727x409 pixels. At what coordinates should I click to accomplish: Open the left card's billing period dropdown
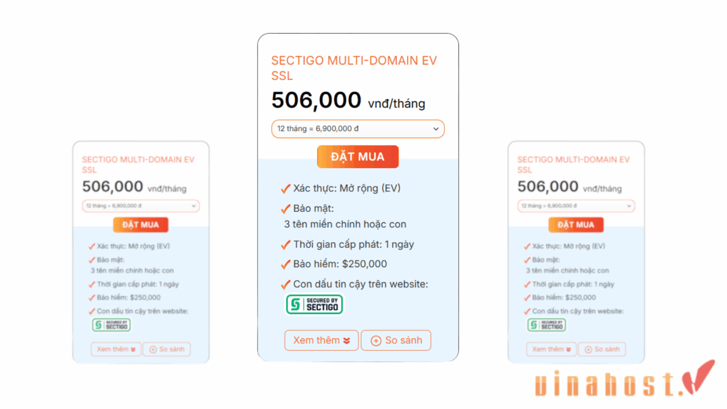click(141, 206)
